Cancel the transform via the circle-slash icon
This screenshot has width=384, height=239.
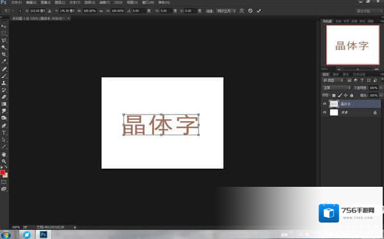[250, 11]
